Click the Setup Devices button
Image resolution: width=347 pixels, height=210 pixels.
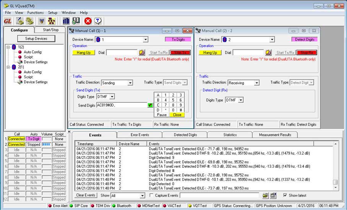(36, 39)
